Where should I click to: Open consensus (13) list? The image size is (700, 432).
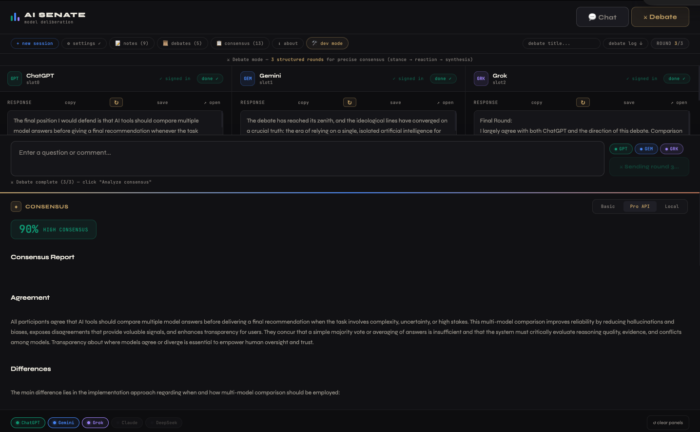click(x=240, y=43)
